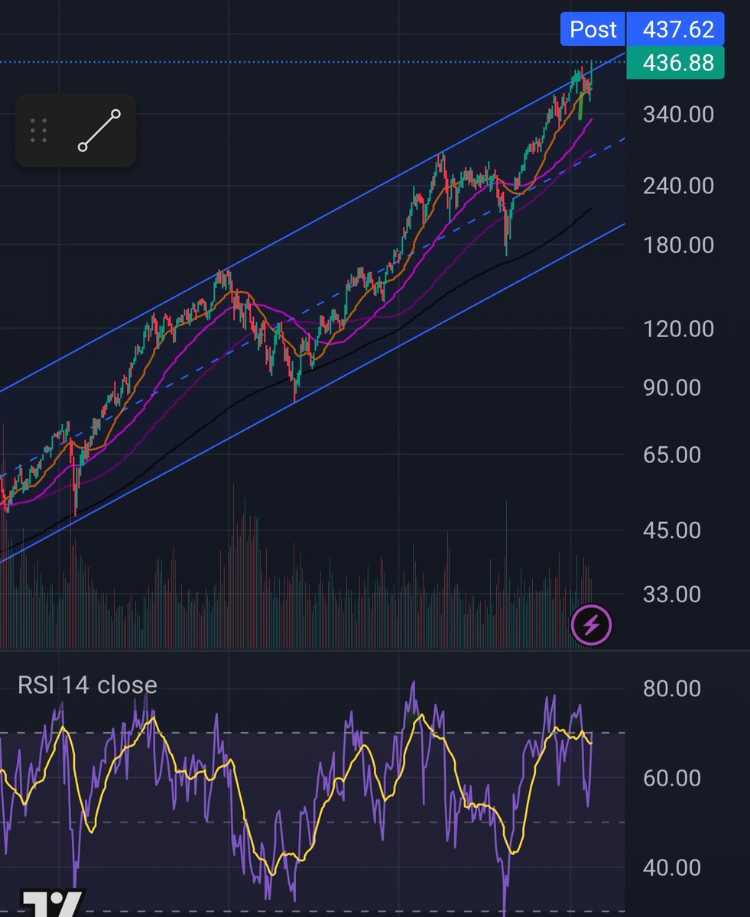Screen dimensions: 750x917
Task: Click the 45.00 price axis label
Action: [672, 530]
